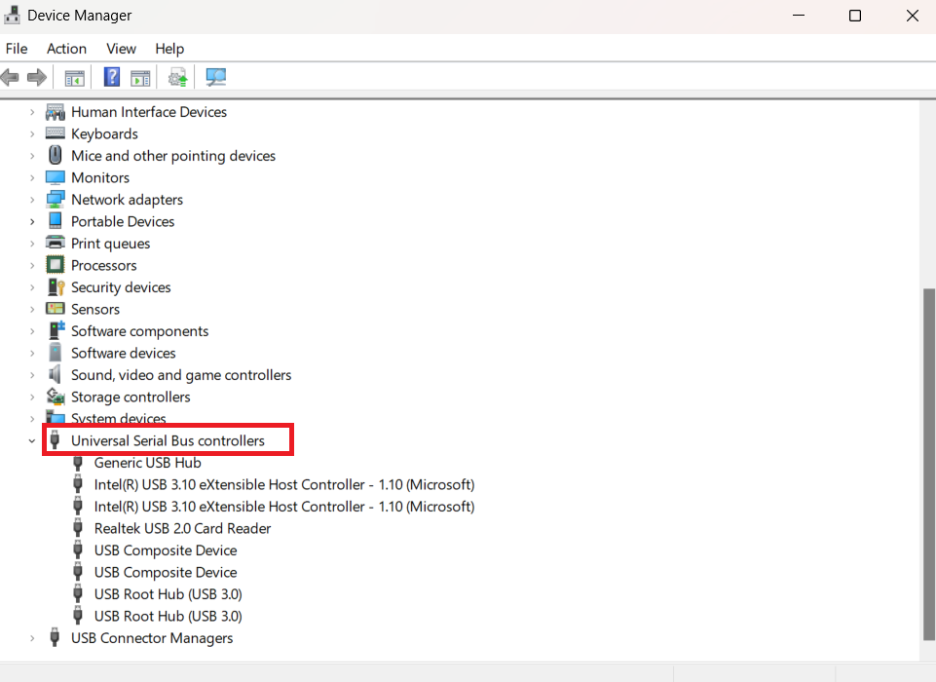
Task: Click the Back navigation arrow
Action: (x=10, y=76)
